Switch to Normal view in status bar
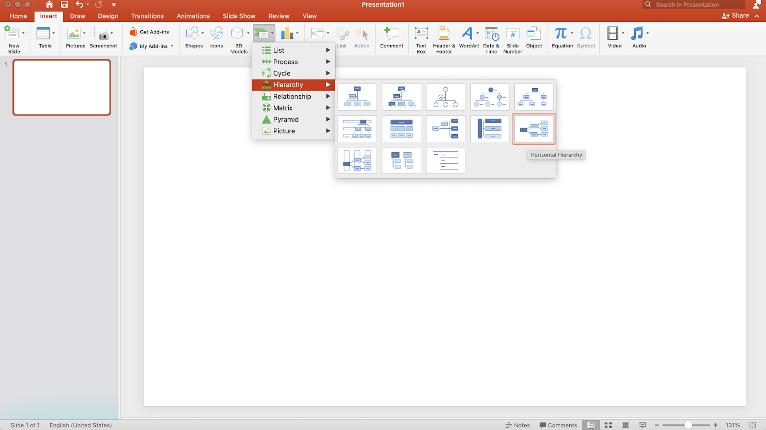The image size is (766, 430). click(x=591, y=425)
